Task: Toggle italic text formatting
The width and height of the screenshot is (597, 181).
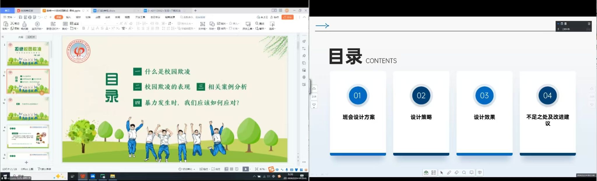Action: coord(88,28)
